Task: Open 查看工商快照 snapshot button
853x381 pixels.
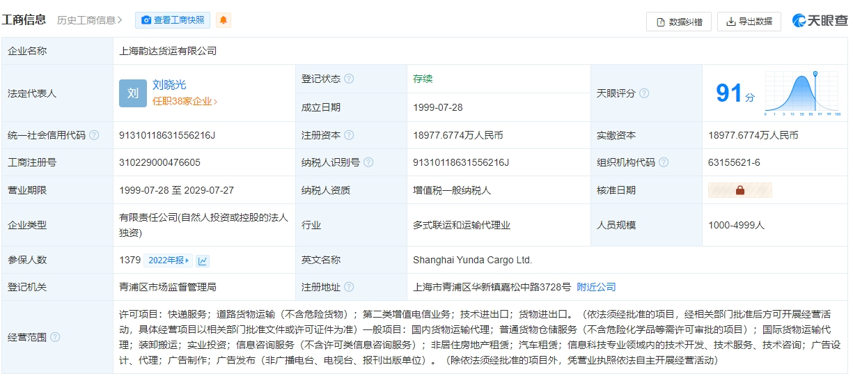Action: click(x=173, y=20)
